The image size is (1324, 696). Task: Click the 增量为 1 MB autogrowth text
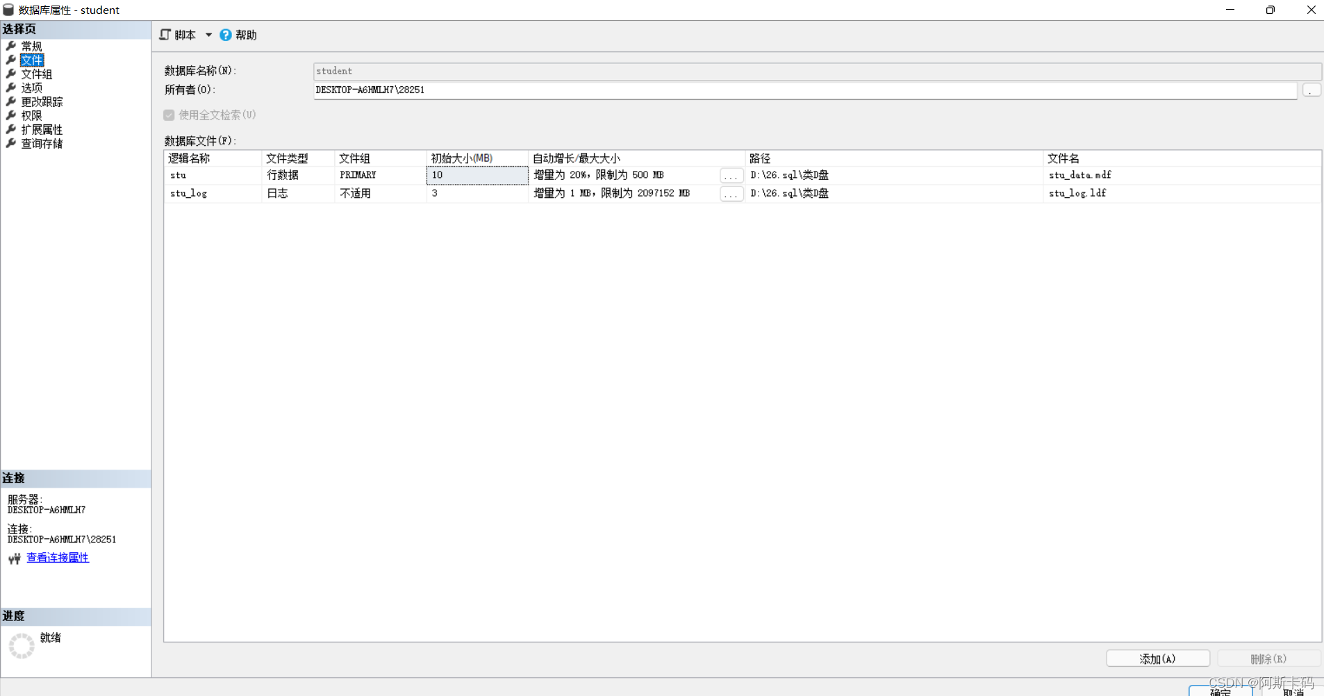pyautogui.click(x=611, y=193)
